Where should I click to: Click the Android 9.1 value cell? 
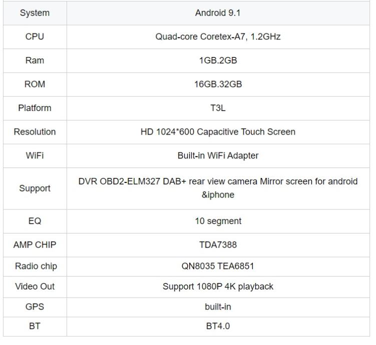(218, 13)
